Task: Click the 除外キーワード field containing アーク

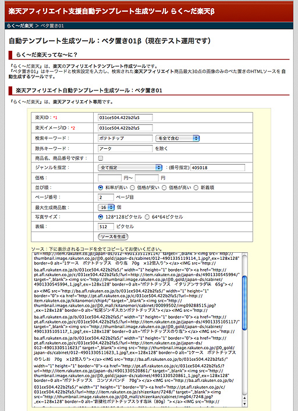Action: 125,149
